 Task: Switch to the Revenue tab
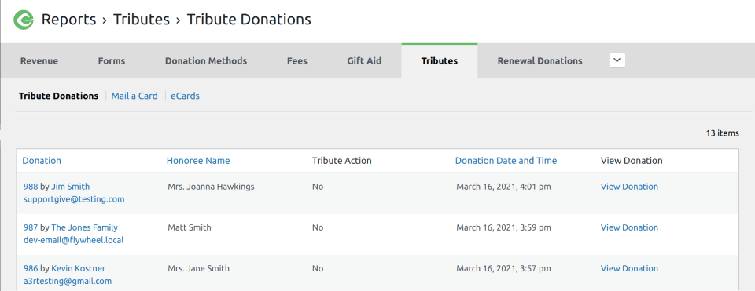pyautogui.click(x=39, y=61)
